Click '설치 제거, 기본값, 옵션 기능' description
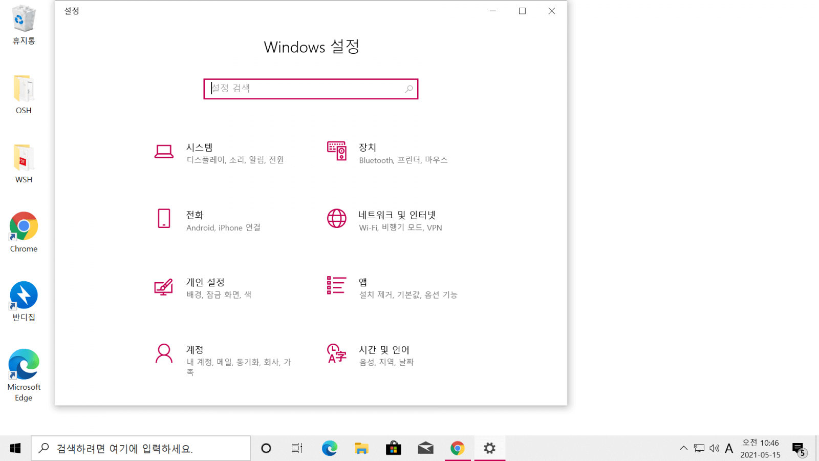The image size is (819, 461). pyautogui.click(x=408, y=295)
